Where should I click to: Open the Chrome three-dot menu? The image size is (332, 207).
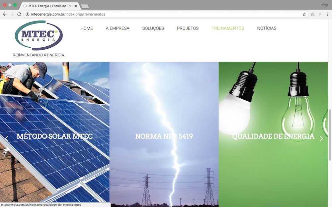(327, 14)
